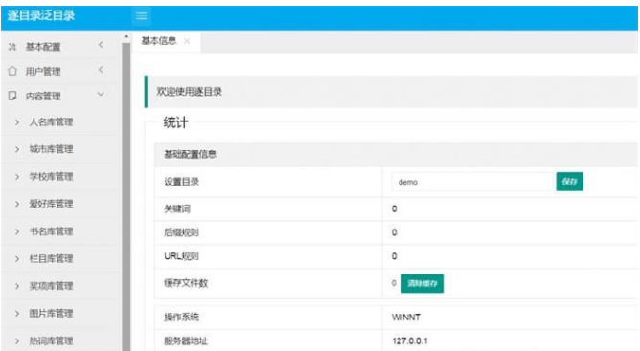Open 图片库管理 in the sidebar
Viewport: 640px width, 351px height.
pyautogui.click(x=51, y=313)
